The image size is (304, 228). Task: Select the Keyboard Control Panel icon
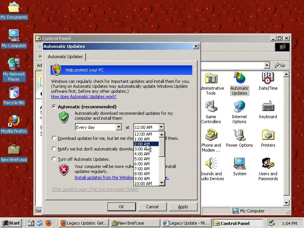[x=268, y=109]
